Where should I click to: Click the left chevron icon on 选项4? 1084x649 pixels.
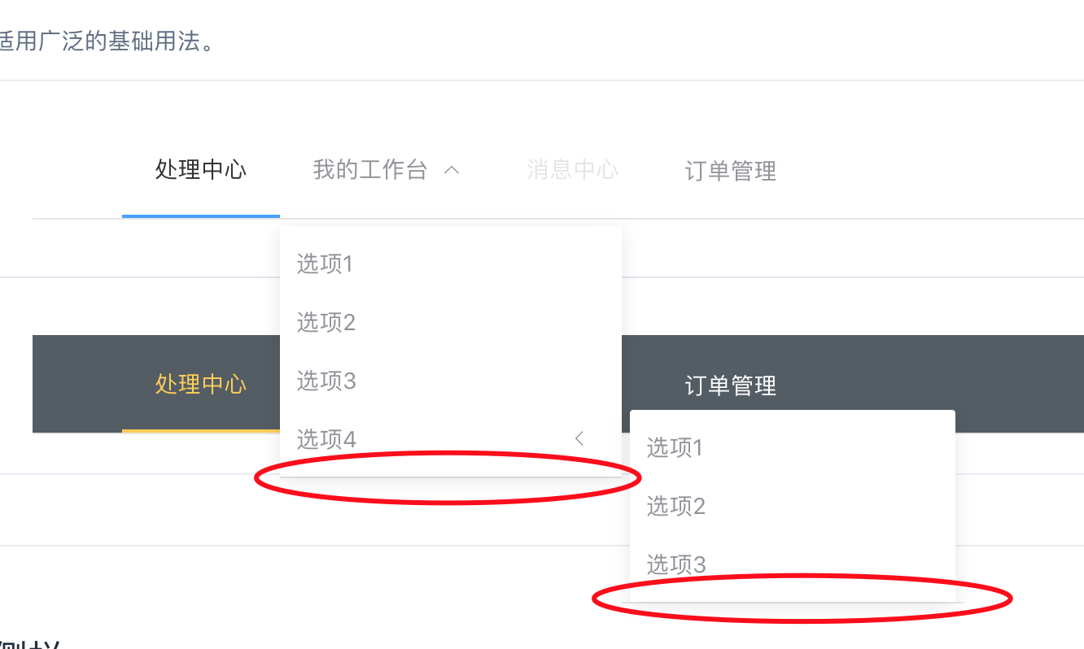[x=579, y=438]
